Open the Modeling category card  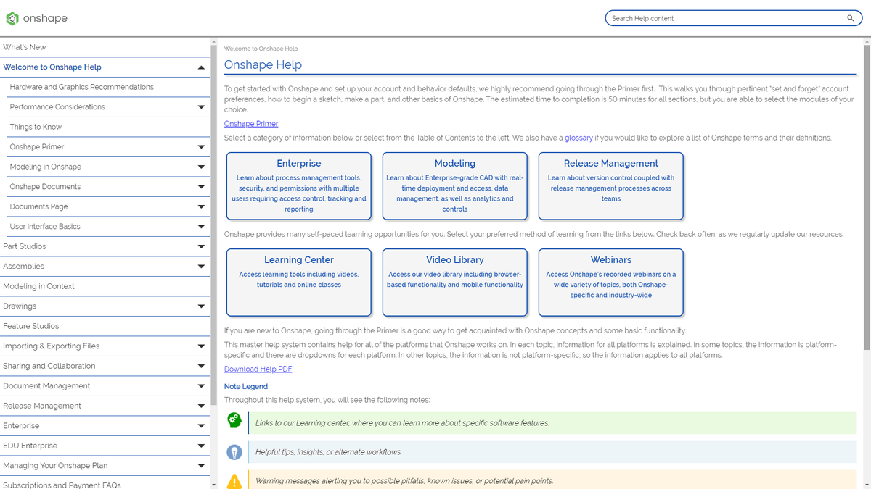point(455,186)
